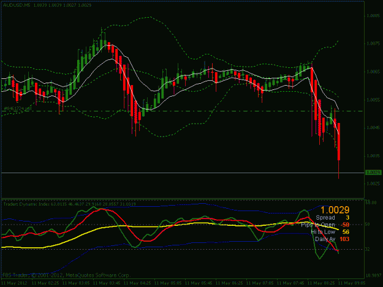Click the 1.0065 price axis label
This screenshot has height=287, width=383.
pos(373,72)
